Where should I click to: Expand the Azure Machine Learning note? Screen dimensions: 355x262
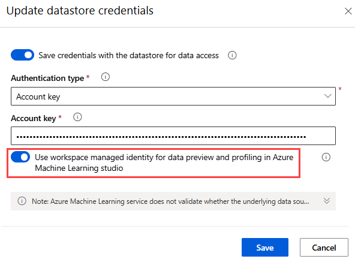[326, 201]
